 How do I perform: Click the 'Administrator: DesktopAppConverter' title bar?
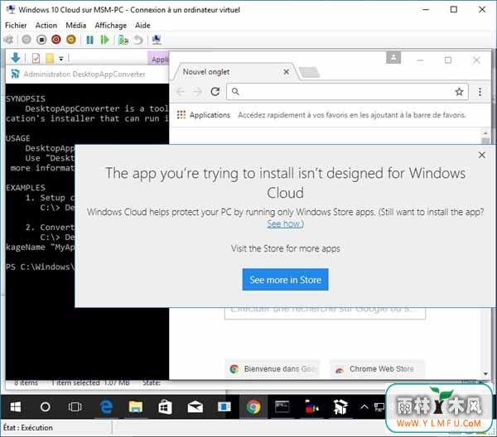pos(87,74)
